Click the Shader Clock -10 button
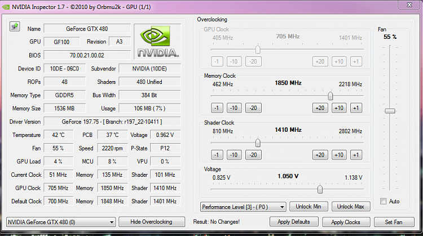Viewport: 423px width, 236px height. 234,155
